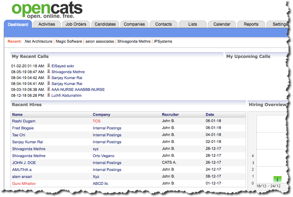
Task: Click the green bar in the Hiring Overview chart
Action: coord(277,180)
